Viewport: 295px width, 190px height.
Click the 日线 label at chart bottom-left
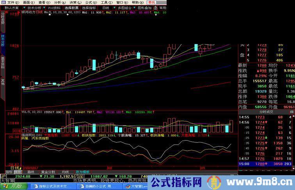[x=14, y=167]
